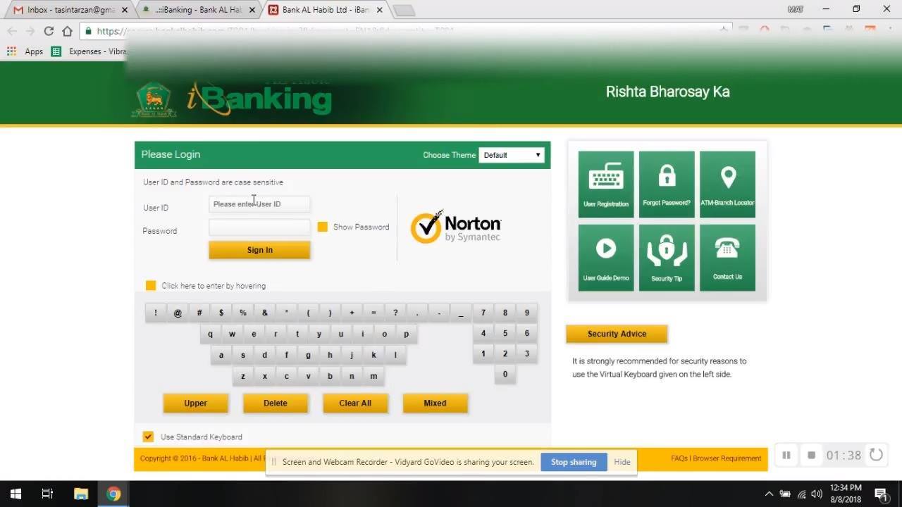902x507 pixels.
Task: Click the # key on virtual keyboard
Action: click(x=199, y=313)
